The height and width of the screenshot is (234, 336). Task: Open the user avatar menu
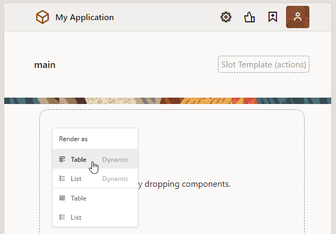click(297, 17)
